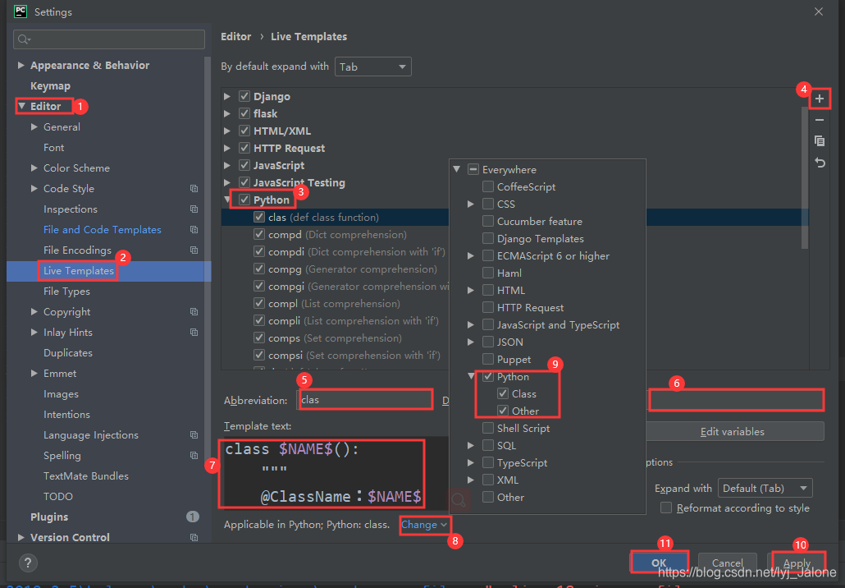Click the Cancel button

(x=727, y=563)
